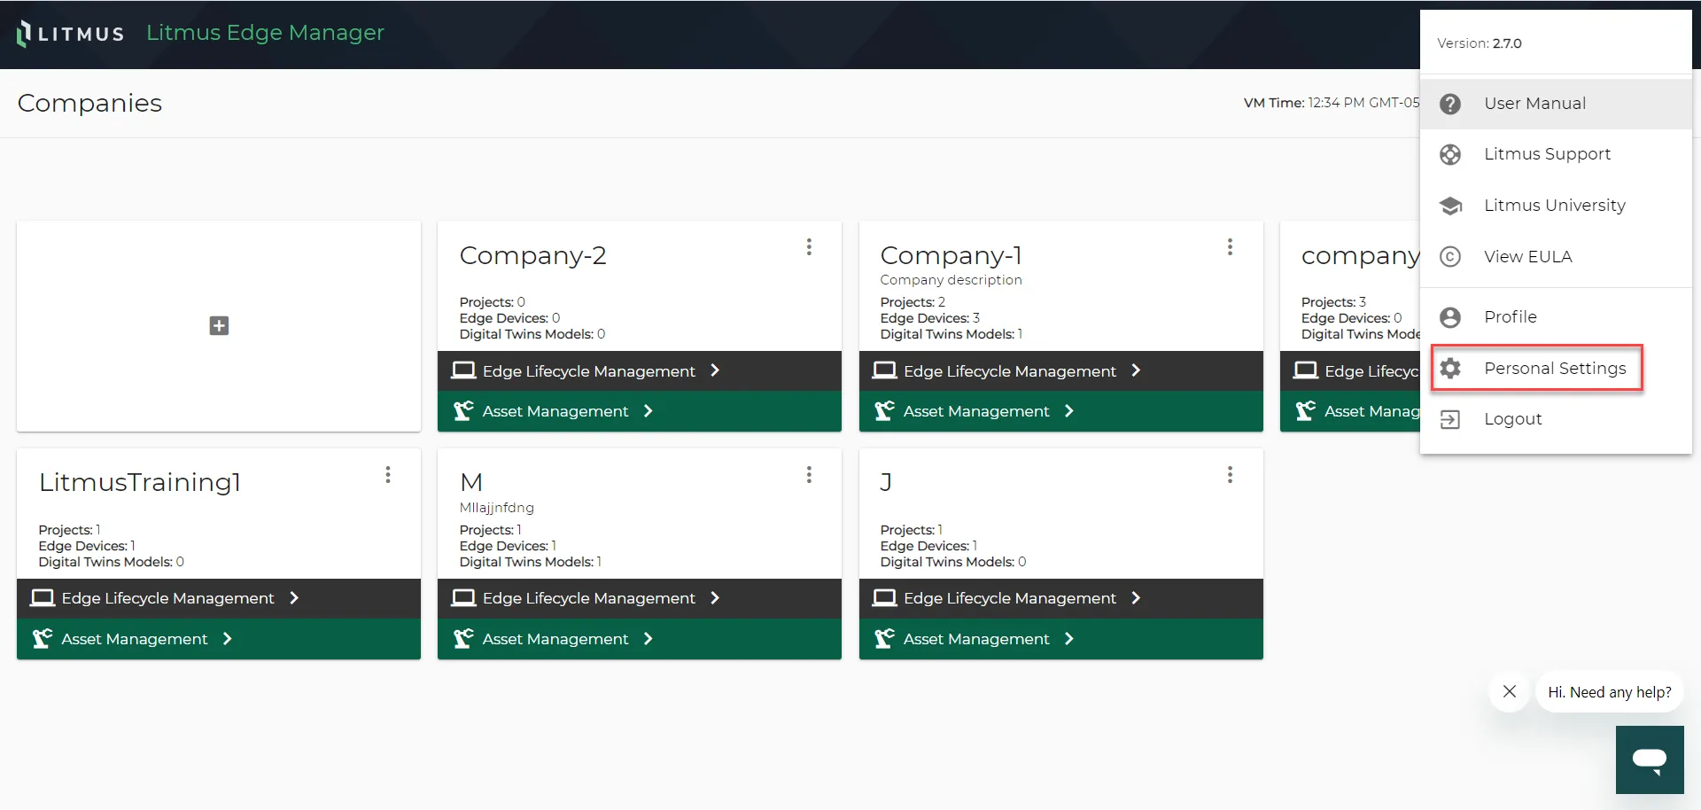Screen dimensions: 1701x810
Task: Click the Personal Settings gear icon
Action: pos(1450,368)
